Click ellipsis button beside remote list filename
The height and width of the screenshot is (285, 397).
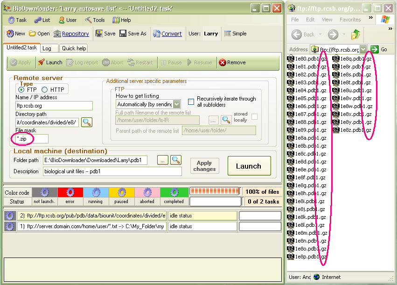(214, 120)
